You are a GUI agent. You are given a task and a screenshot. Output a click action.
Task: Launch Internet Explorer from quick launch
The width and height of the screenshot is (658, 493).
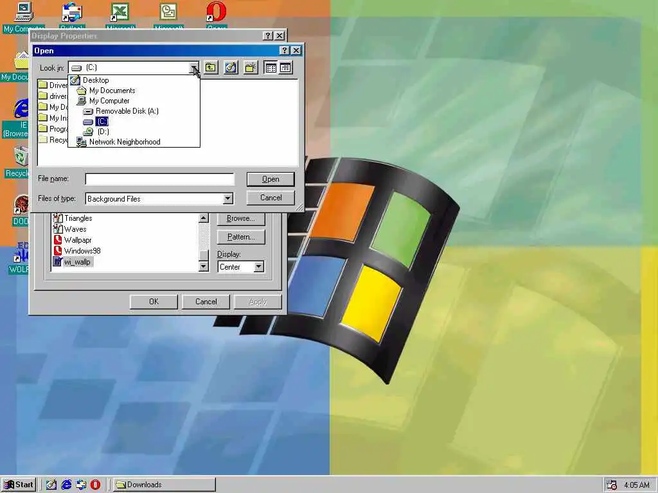66,485
